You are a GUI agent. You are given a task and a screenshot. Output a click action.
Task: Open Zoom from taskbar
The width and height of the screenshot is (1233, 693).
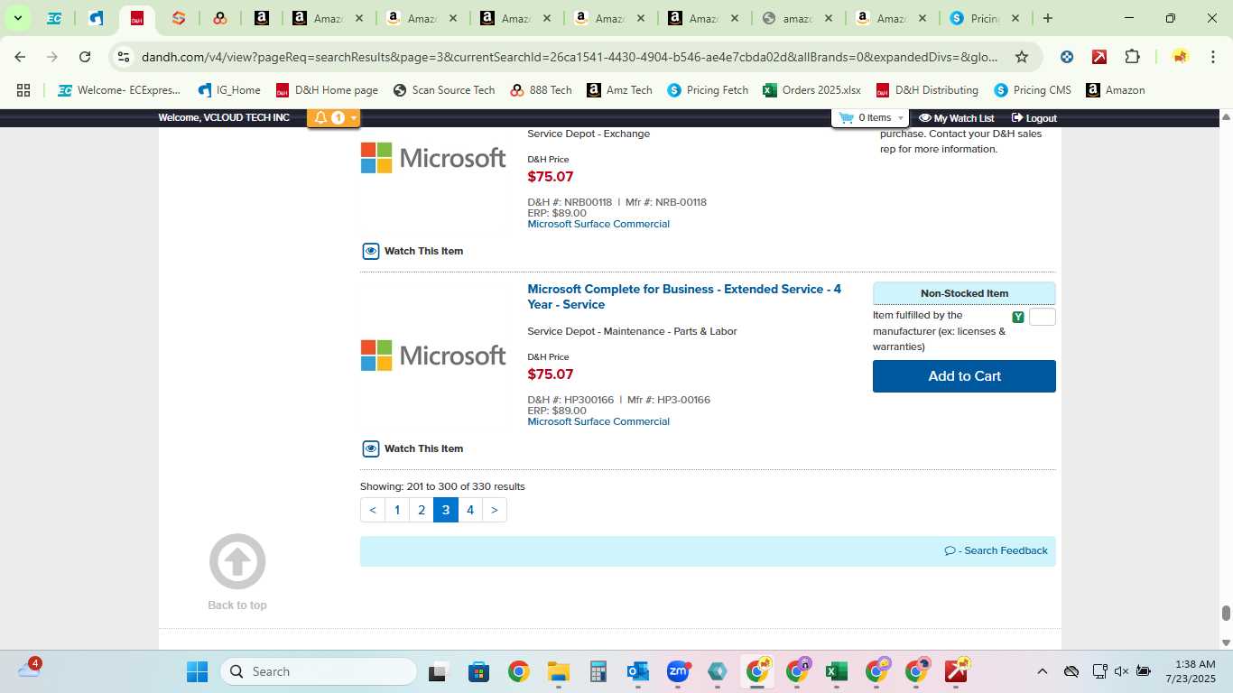tap(678, 671)
